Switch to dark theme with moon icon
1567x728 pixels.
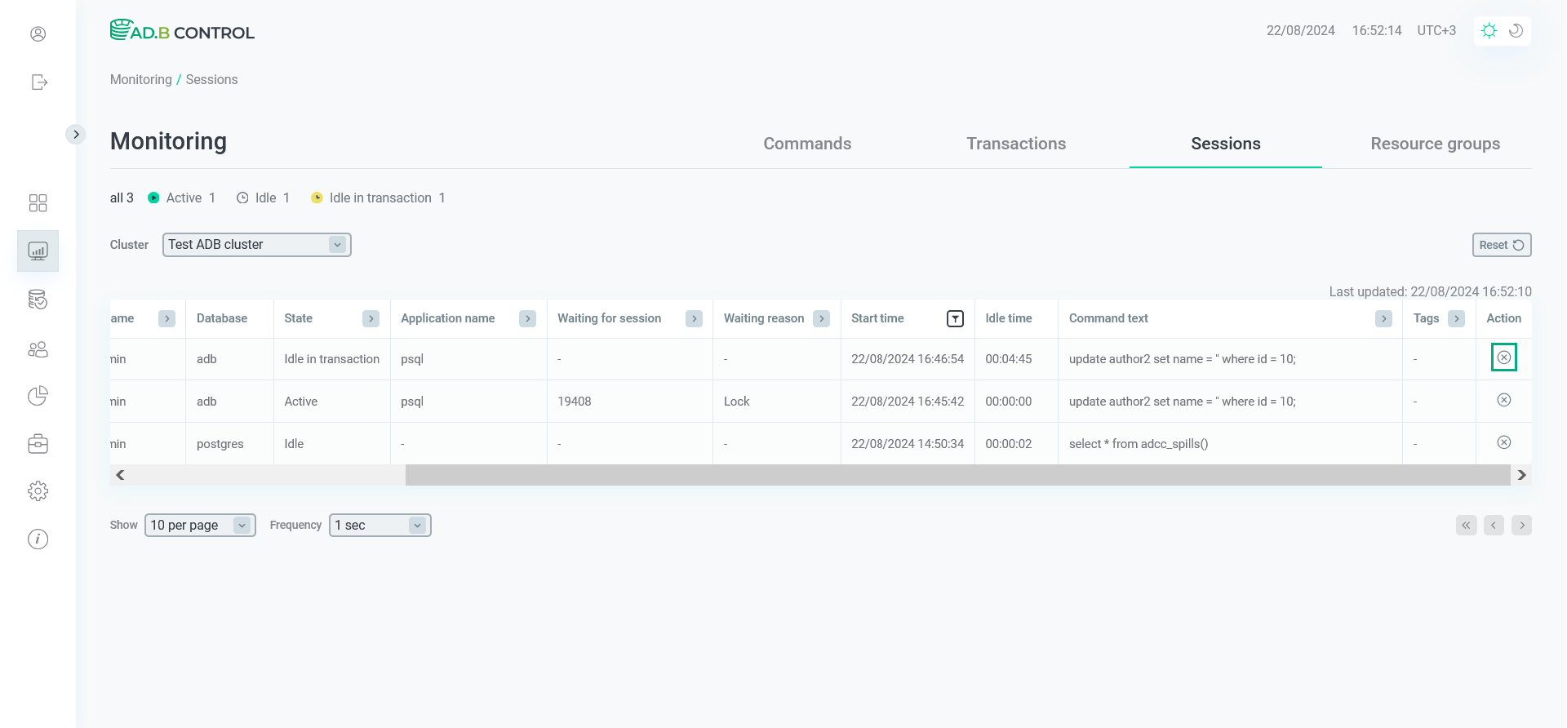pyautogui.click(x=1516, y=31)
